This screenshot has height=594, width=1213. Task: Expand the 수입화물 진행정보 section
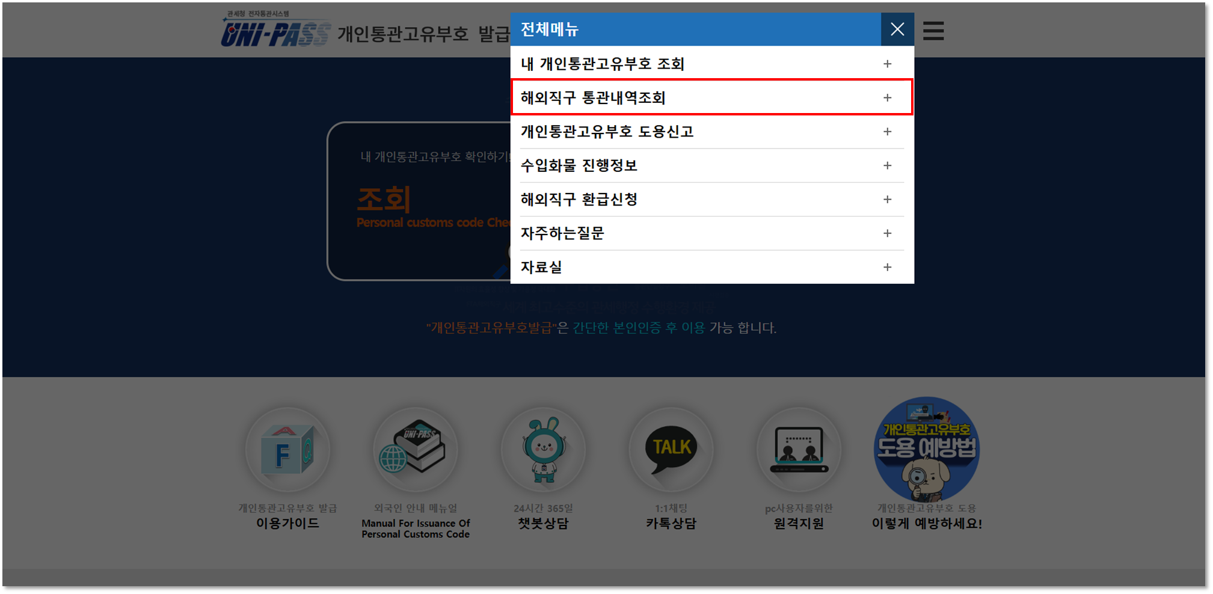(888, 165)
